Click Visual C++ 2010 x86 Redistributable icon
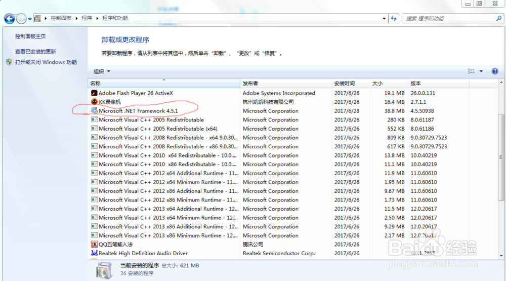This screenshot has width=506, height=281. point(94,164)
